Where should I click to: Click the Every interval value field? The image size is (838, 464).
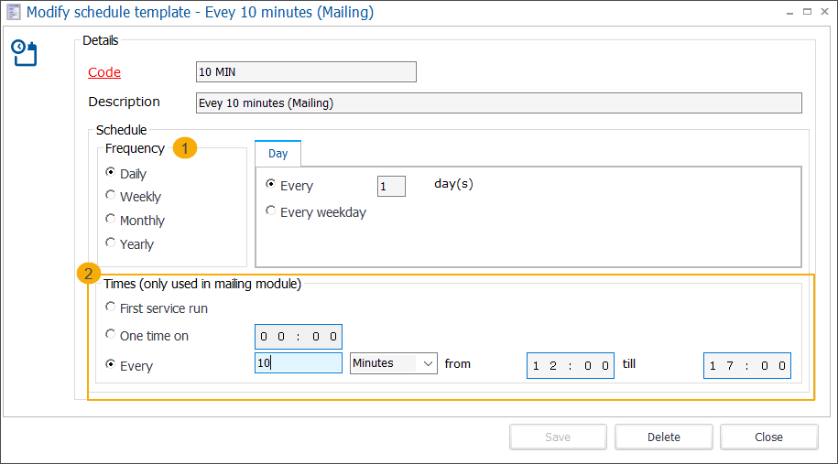pyautogui.click(x=299, y=363)
